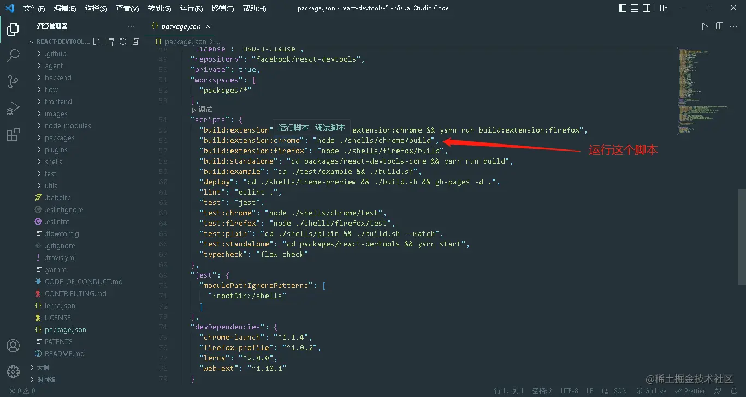Open the Manage gear icon
The width and height of the screenshot is (746, 397).
(x=13, y=372)
